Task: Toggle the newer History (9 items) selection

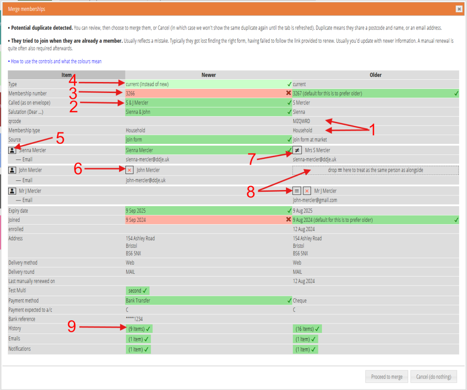Action: pyautogui.click(x=139, y=328)
